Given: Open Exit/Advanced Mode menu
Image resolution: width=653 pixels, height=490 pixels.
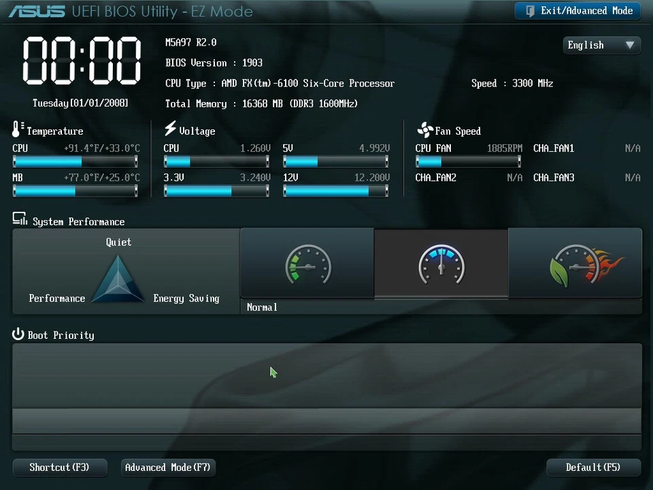Looking at the screenshot, I should point(577,11).
